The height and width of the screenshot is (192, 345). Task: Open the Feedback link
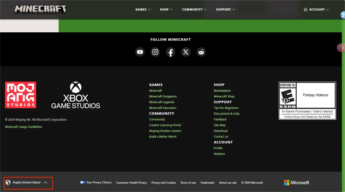220,119
